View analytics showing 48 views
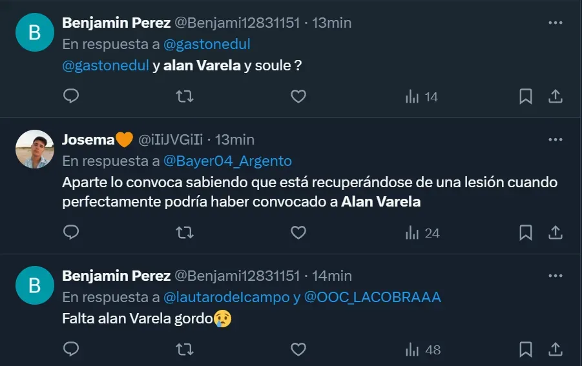The image size is (582, 366). [x=422, y=350]
